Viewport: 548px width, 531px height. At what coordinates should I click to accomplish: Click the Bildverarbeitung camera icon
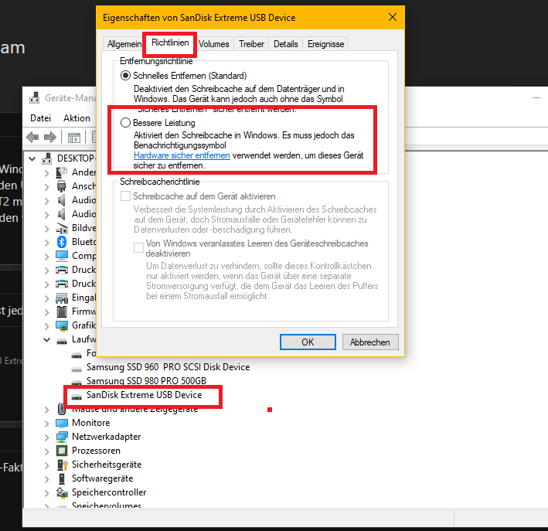[x=62, y=228]
